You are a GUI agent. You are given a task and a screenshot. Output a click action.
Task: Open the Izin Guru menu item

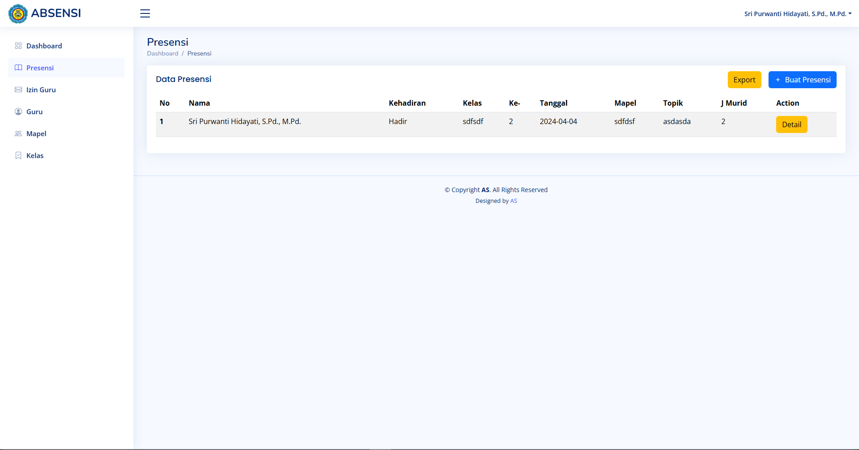[x=41, y=90]
